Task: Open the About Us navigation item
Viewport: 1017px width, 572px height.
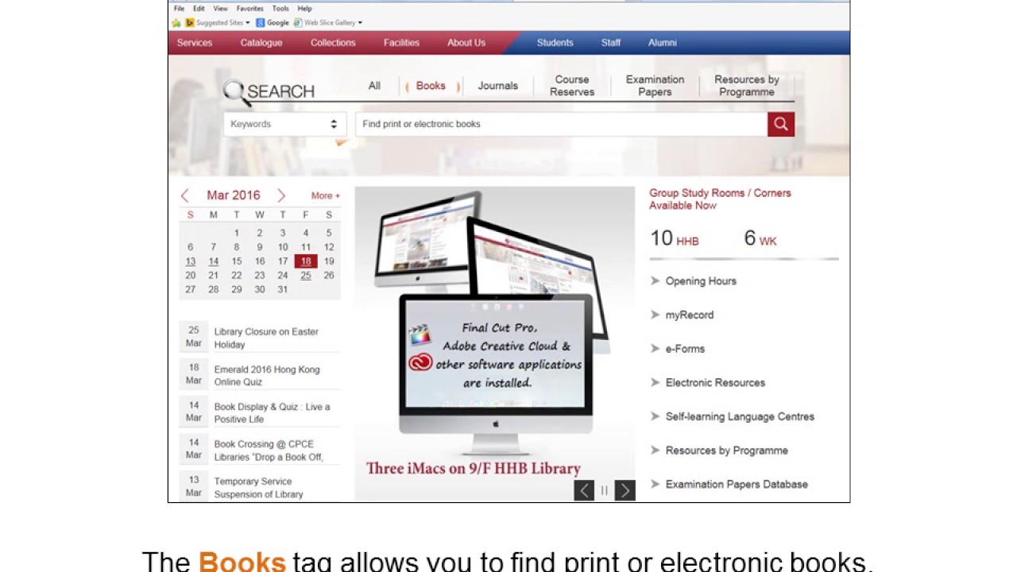Action: 466,43
